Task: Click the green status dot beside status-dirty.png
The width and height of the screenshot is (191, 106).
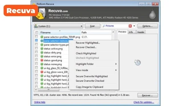Action: pyautogui.click(x=42, y=52)
